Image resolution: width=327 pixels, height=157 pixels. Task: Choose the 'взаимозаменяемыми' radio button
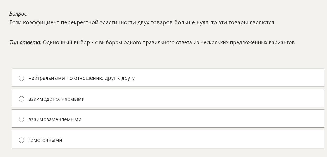pyautogui.click(x=21, y=119)
